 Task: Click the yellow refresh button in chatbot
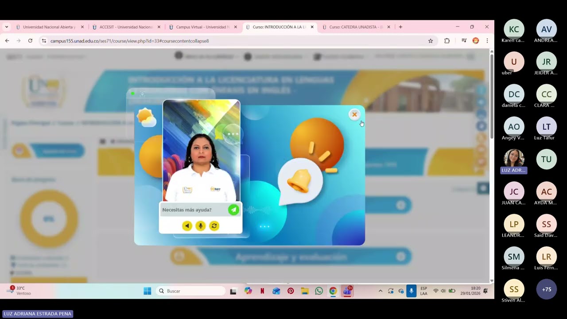(x=214, y=226)
